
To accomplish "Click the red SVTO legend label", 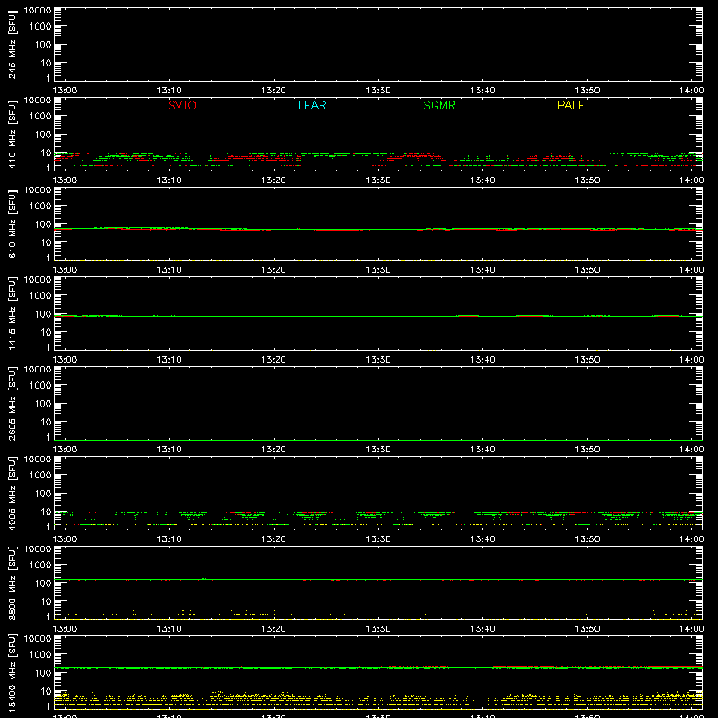I will point(182,105).
